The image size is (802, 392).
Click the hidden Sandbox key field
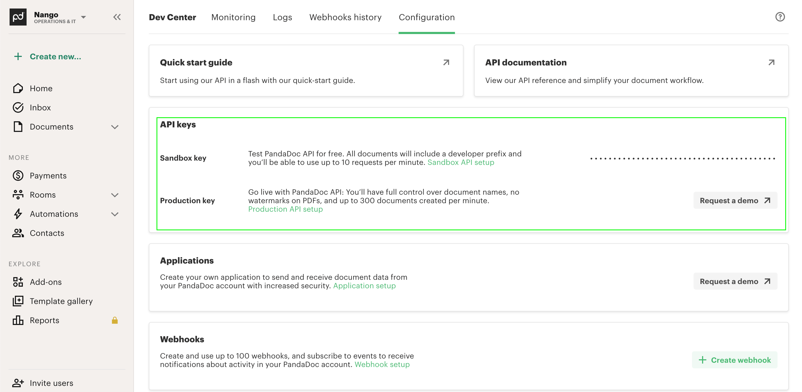click(682, 159)
